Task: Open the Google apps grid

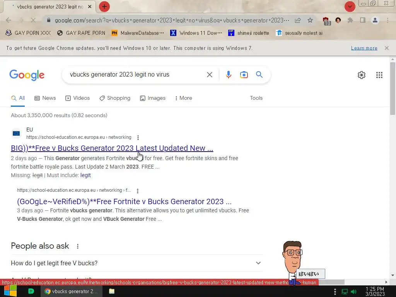Action: 379,75
